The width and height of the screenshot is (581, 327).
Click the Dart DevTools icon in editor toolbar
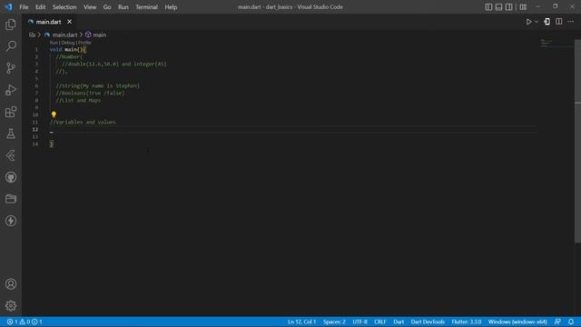point(547,22)
